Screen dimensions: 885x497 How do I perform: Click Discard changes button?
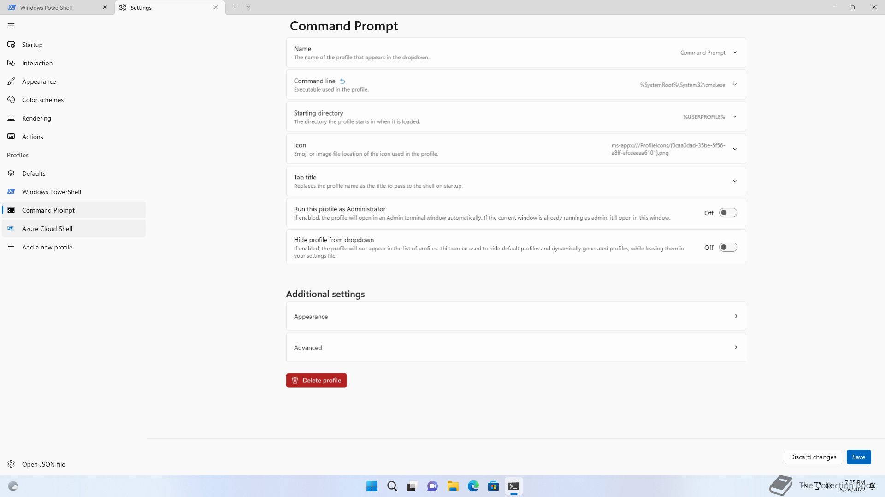point(813,457)
